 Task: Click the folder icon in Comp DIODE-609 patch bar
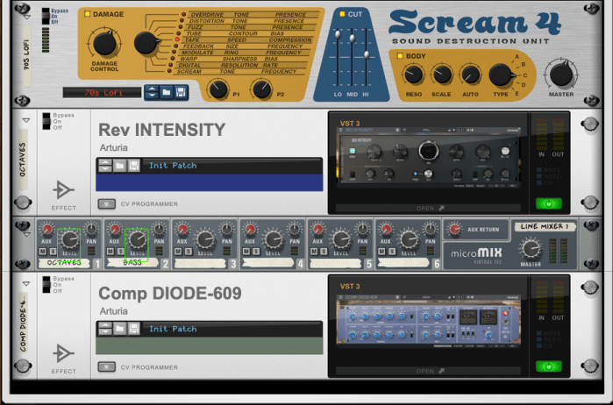(118, 328)
